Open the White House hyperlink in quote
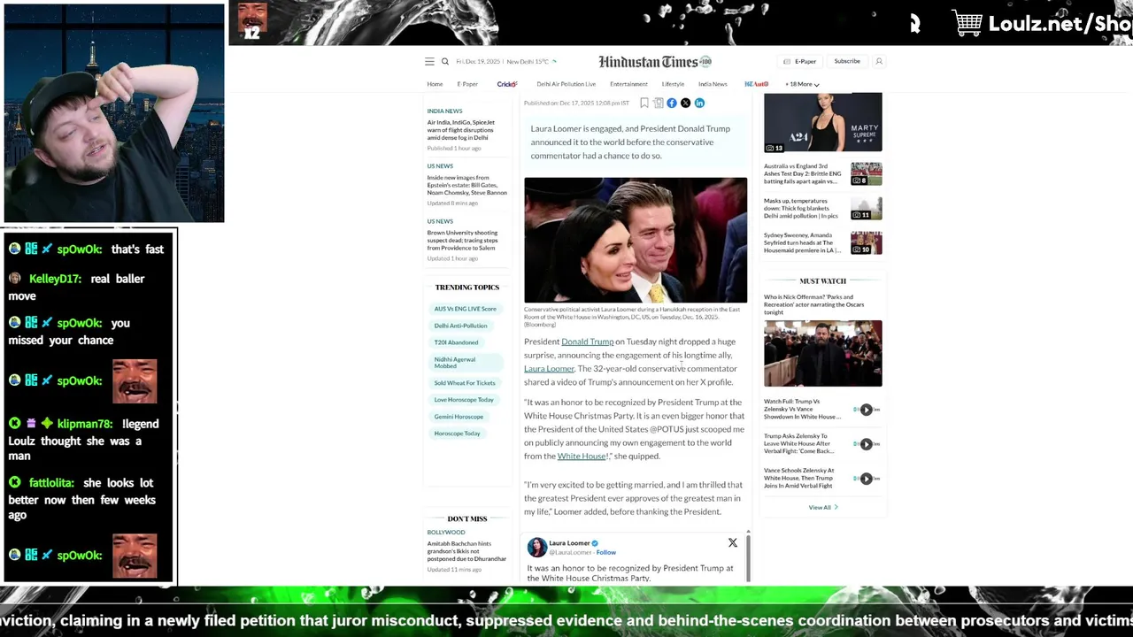This screenshot has height=637, width=1133. pyautogui.click(x=582, y=457)
